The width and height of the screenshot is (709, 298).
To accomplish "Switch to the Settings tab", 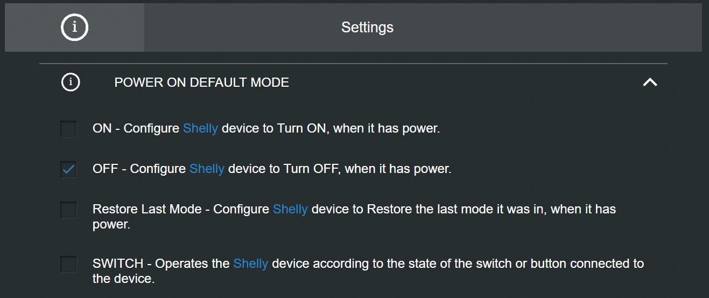I will 367,27.
